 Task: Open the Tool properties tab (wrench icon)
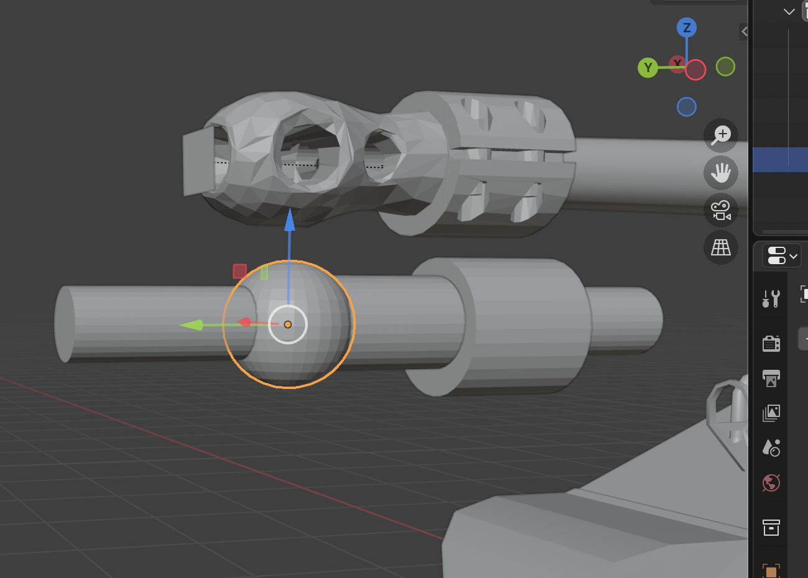(771, 299)
